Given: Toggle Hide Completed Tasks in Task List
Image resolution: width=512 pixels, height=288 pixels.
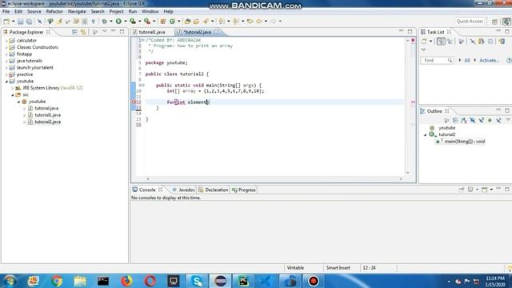Looking at the screenshot, I should (x=473, y=42).
